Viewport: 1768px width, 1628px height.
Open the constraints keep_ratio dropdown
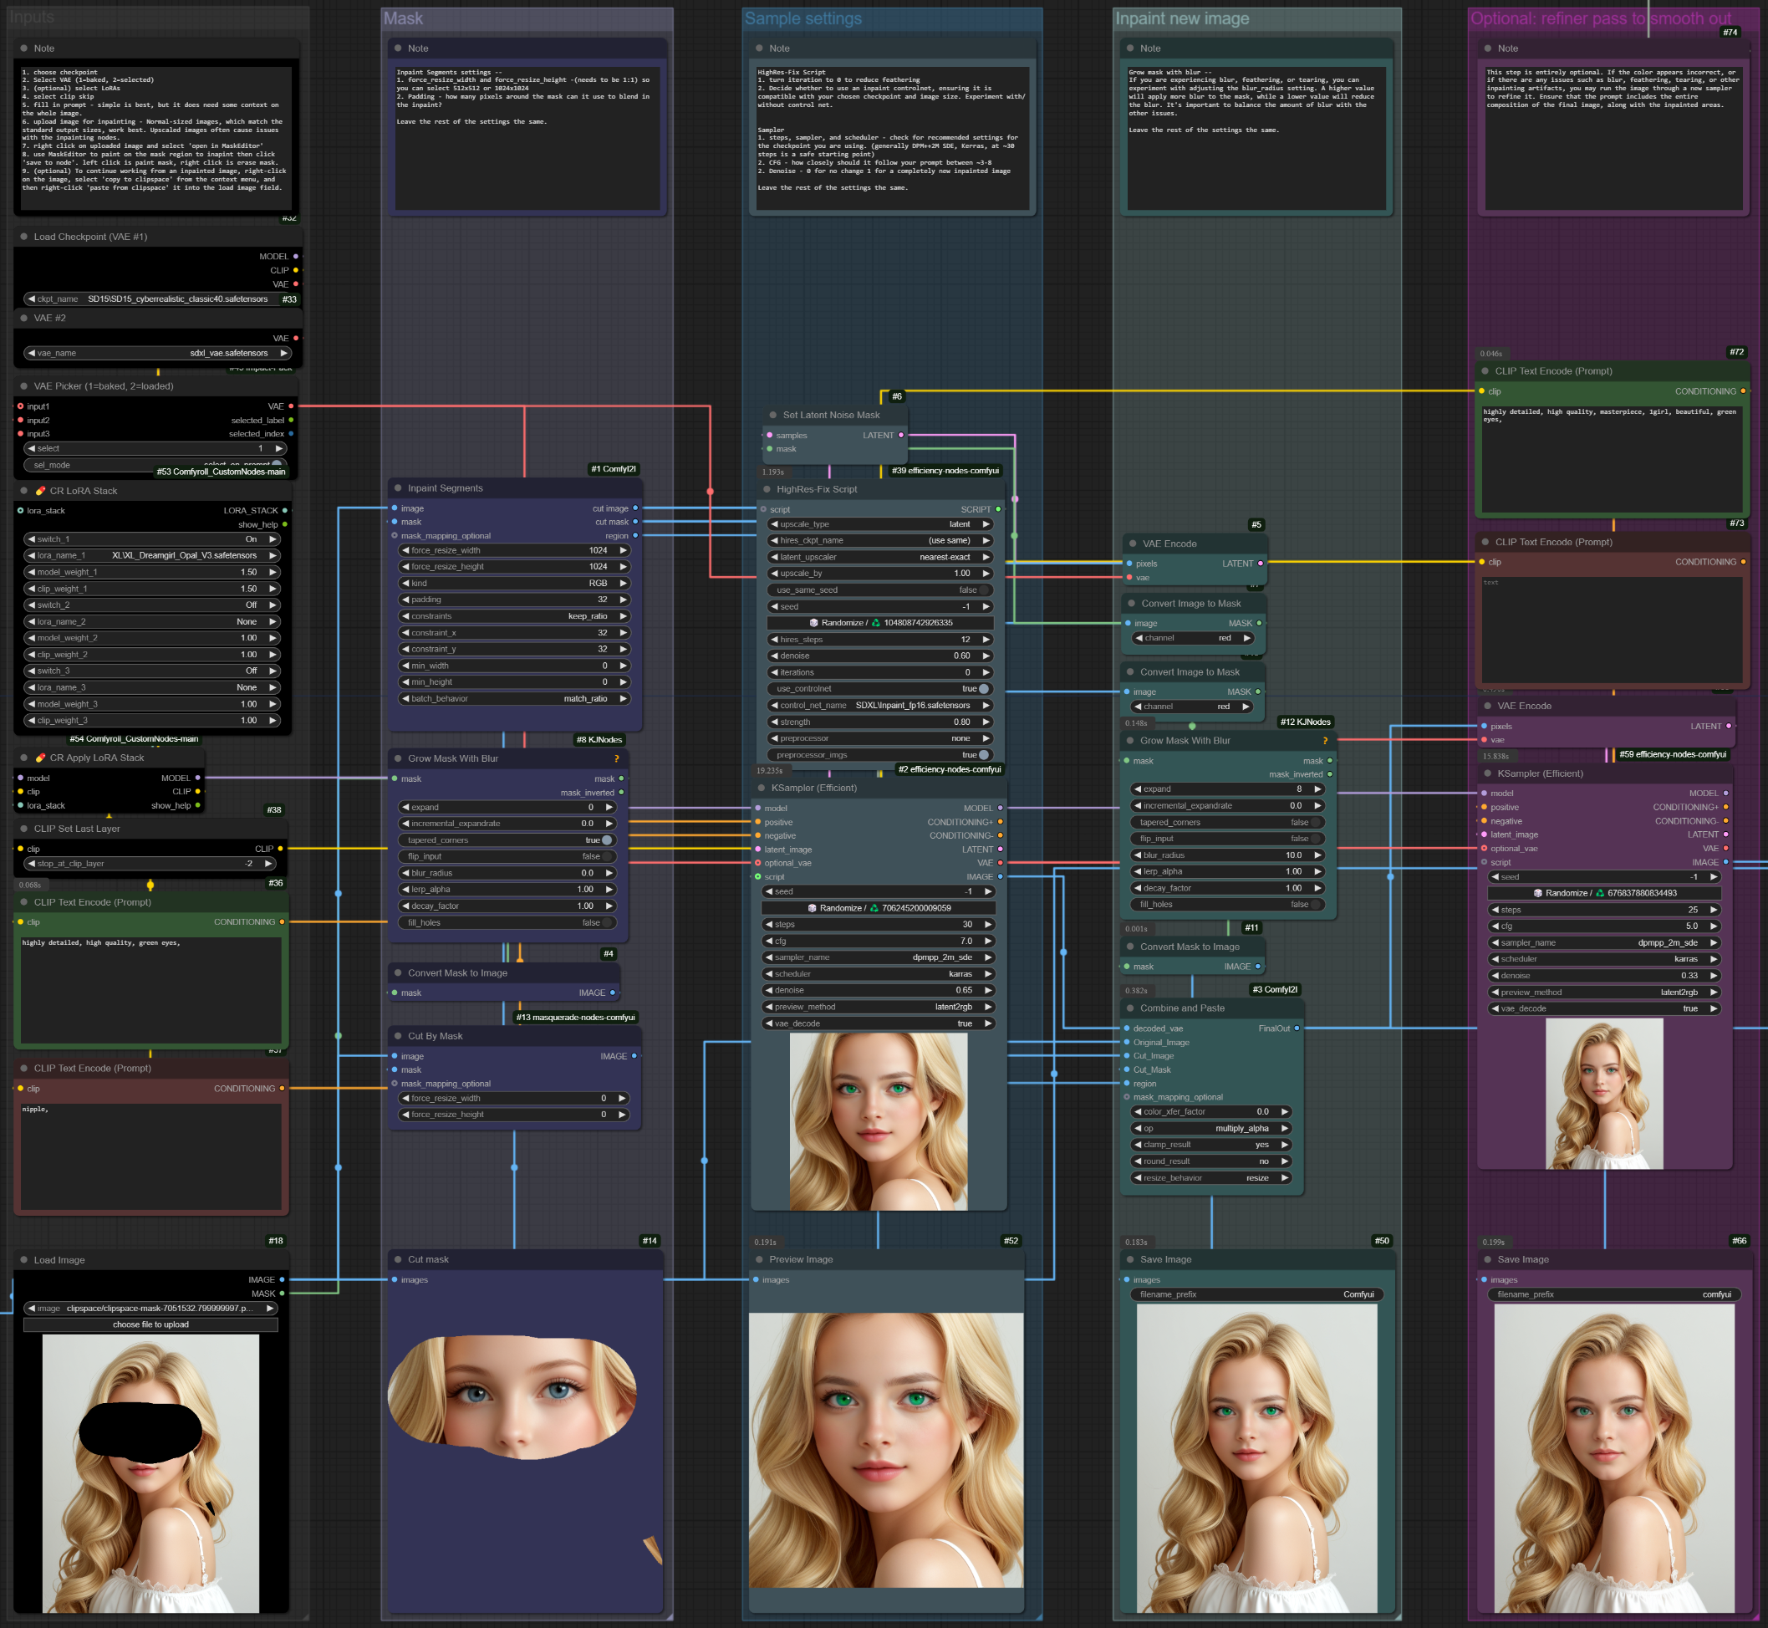tap(515, 617)
